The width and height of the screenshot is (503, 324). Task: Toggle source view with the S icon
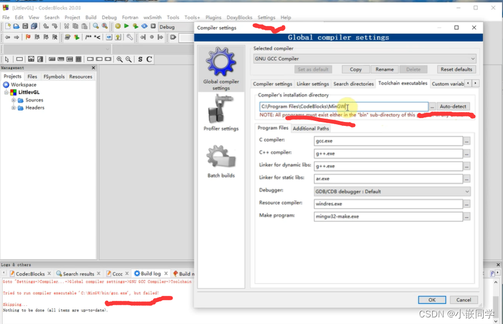[140, 59]
